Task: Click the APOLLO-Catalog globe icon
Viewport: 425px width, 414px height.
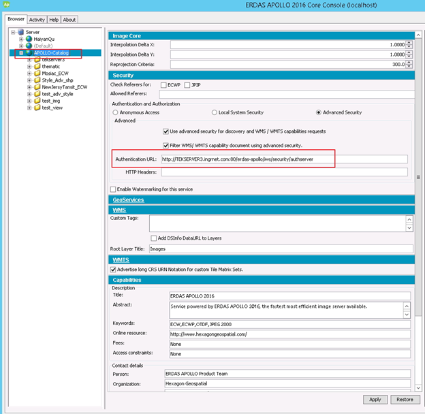Action: click(x=29, y=53)
